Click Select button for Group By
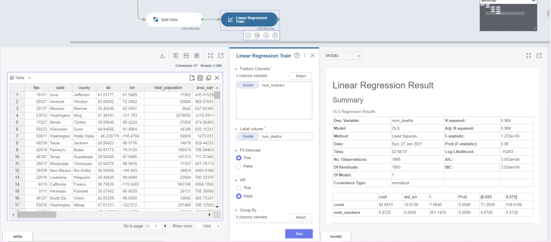Viewport: 551px width, 242px height. click(x=301, y=217)
